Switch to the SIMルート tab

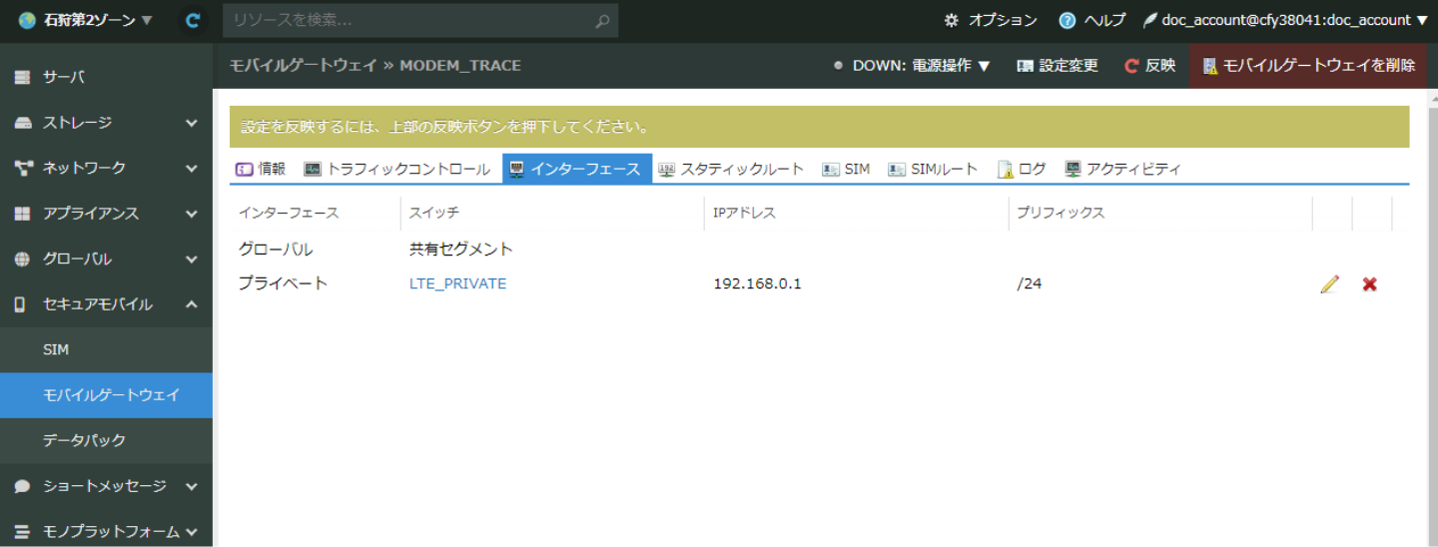point(933,169)
